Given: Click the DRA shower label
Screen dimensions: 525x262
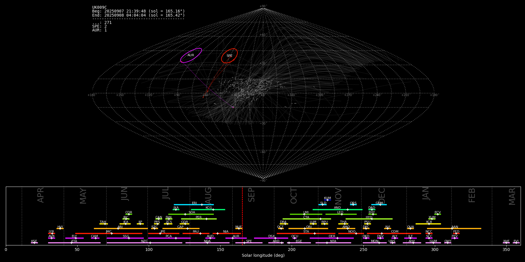Looking at the screenshot, I should click(283, 222).
